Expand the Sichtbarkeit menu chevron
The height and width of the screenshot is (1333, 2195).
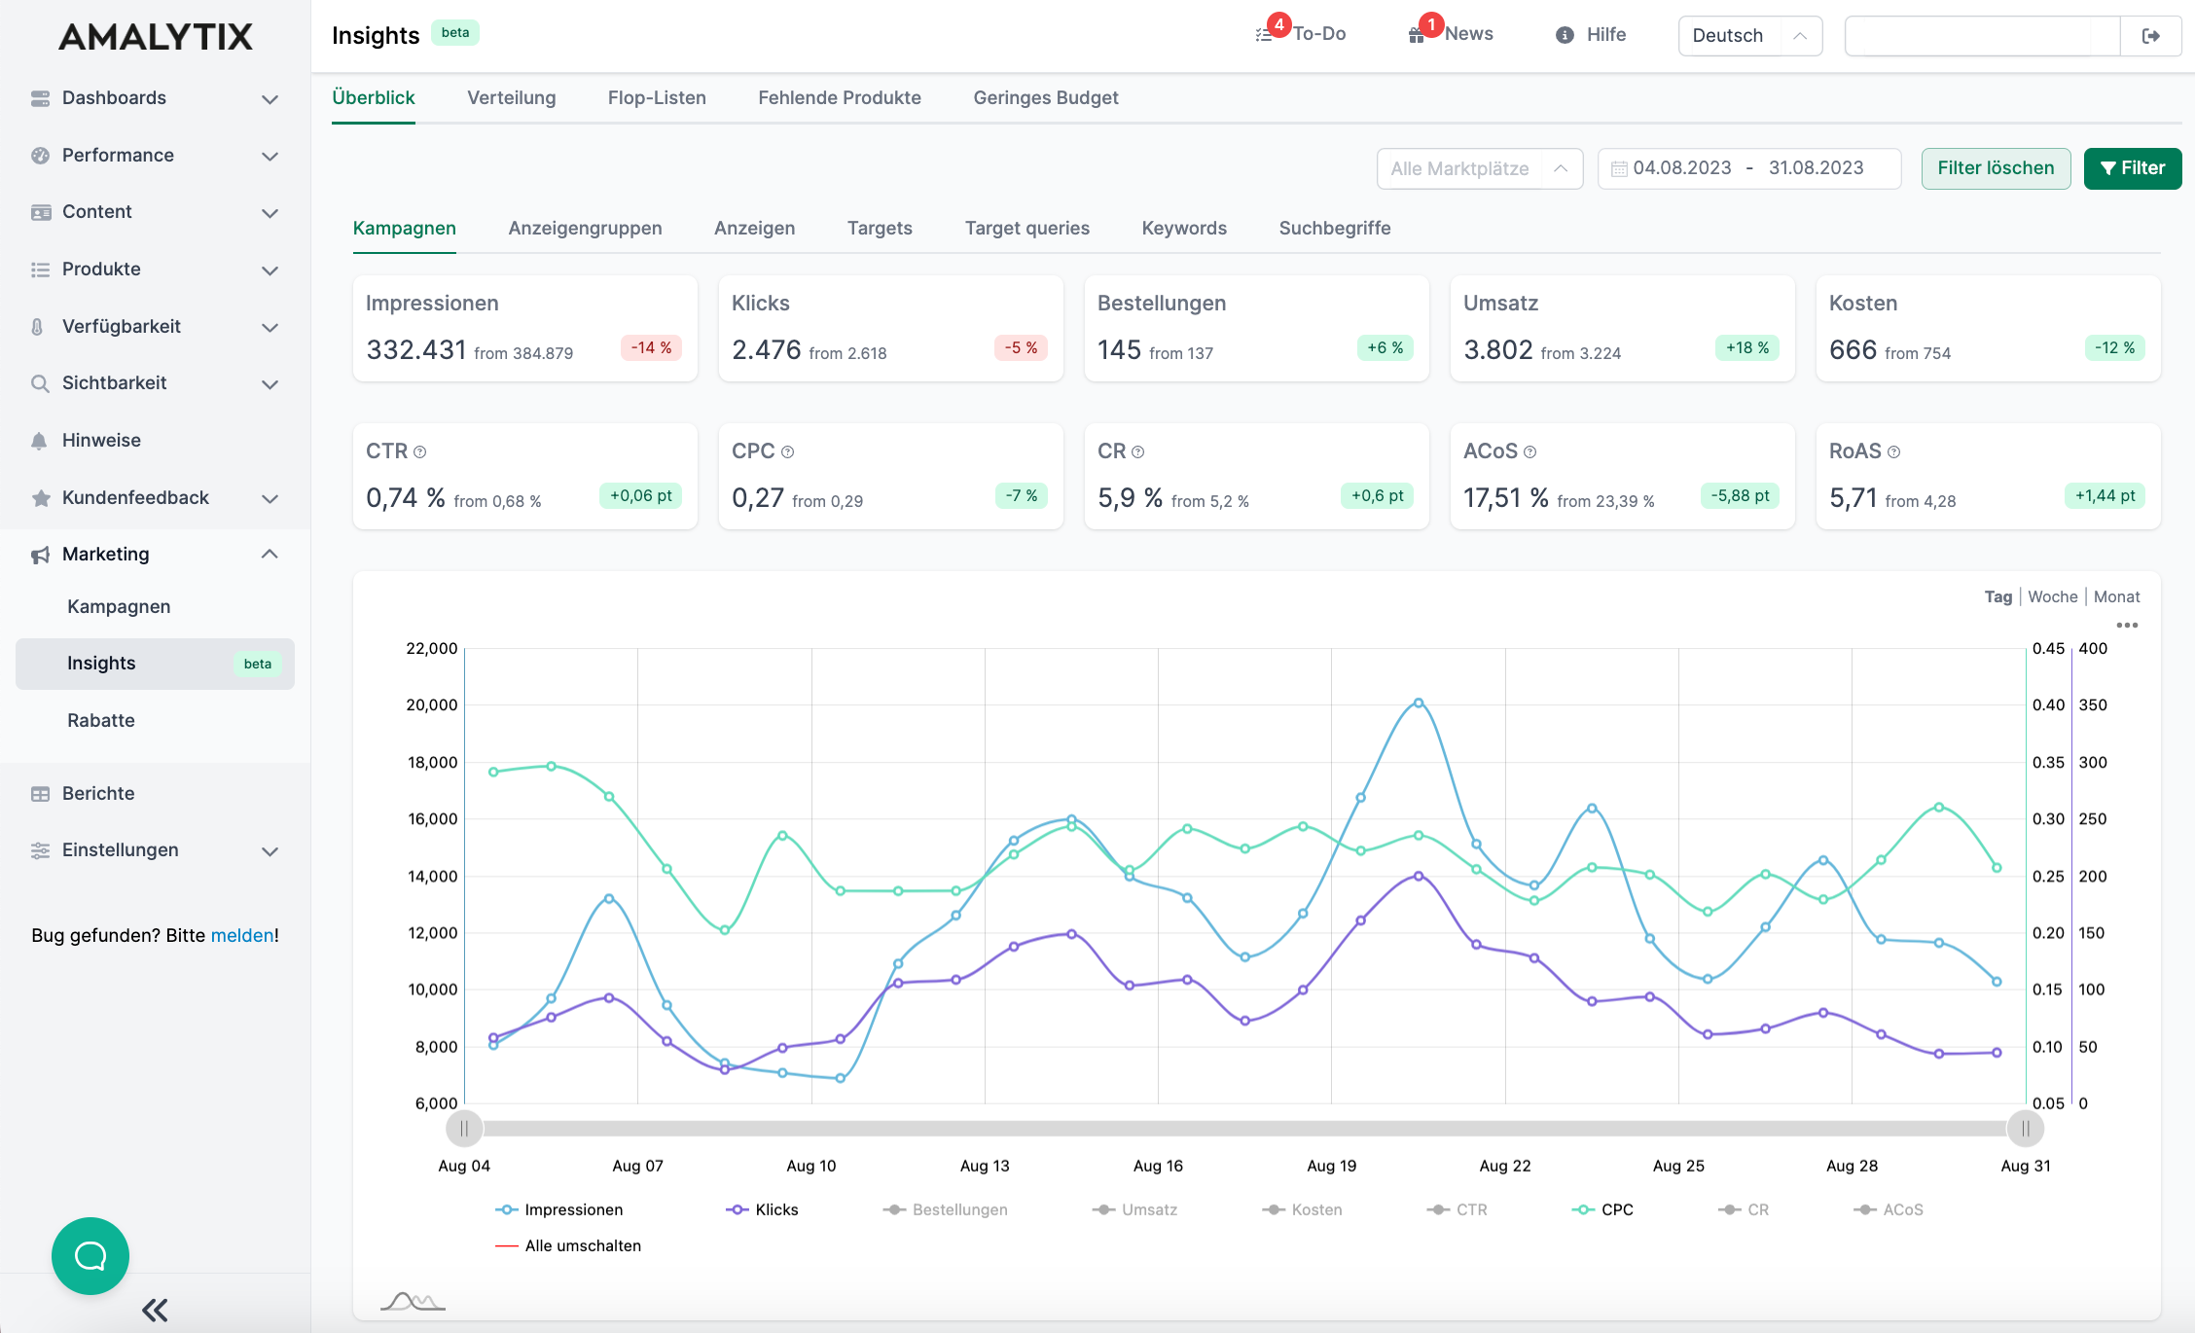click(270, 384)
